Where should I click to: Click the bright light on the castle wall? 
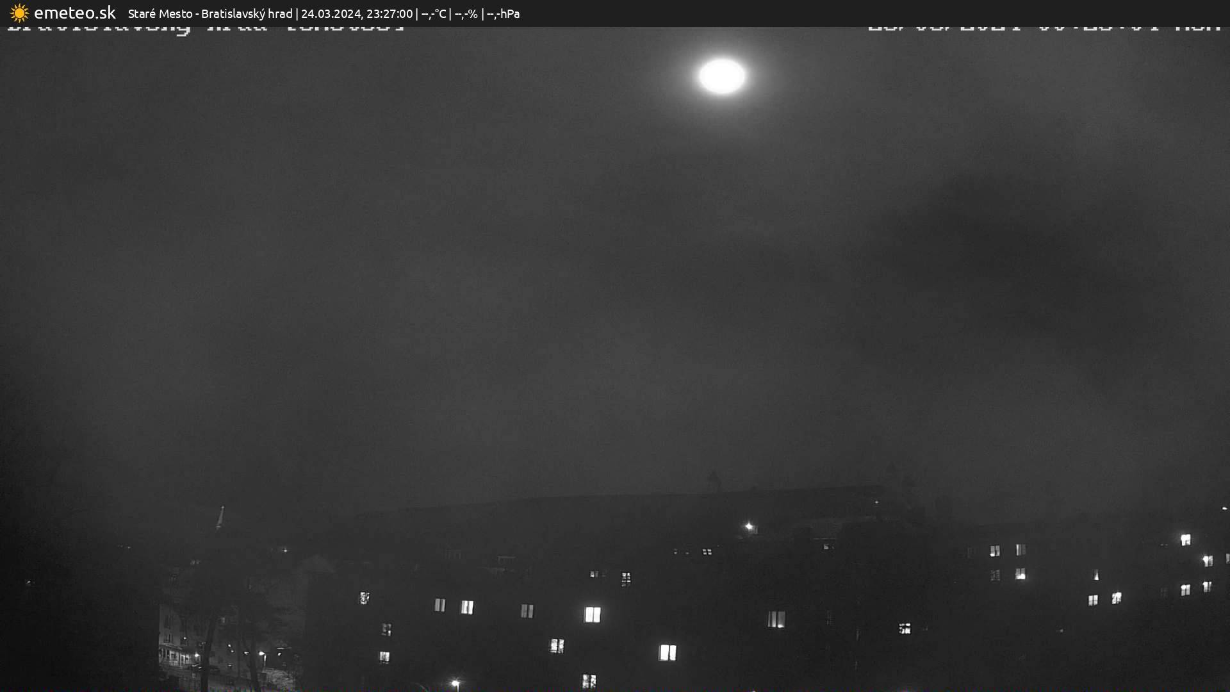click(749, 527)
